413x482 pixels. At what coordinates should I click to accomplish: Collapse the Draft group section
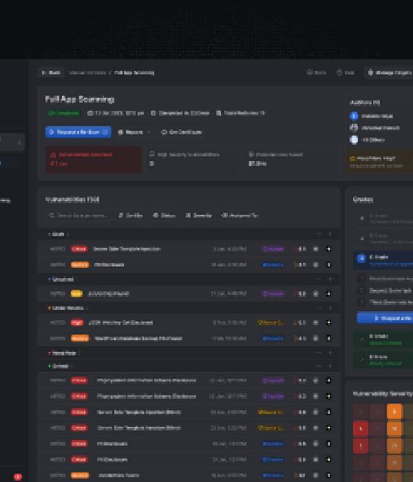click(318, 234)
